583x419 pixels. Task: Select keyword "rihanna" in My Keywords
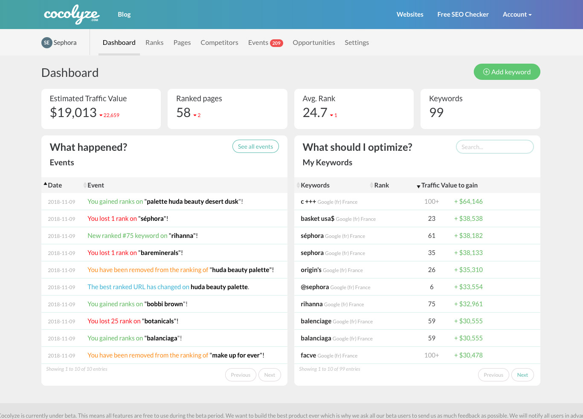(311, 304)
